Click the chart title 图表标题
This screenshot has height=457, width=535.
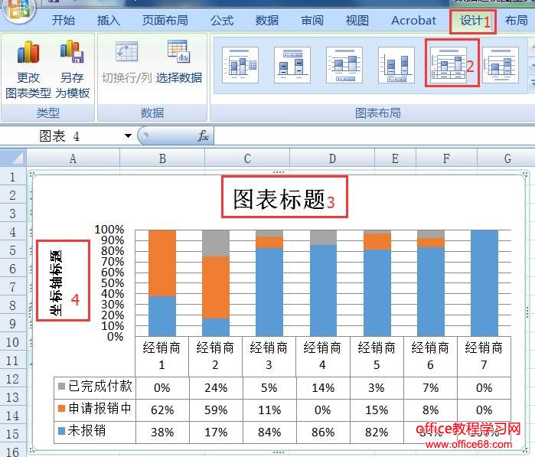[279, 198]
